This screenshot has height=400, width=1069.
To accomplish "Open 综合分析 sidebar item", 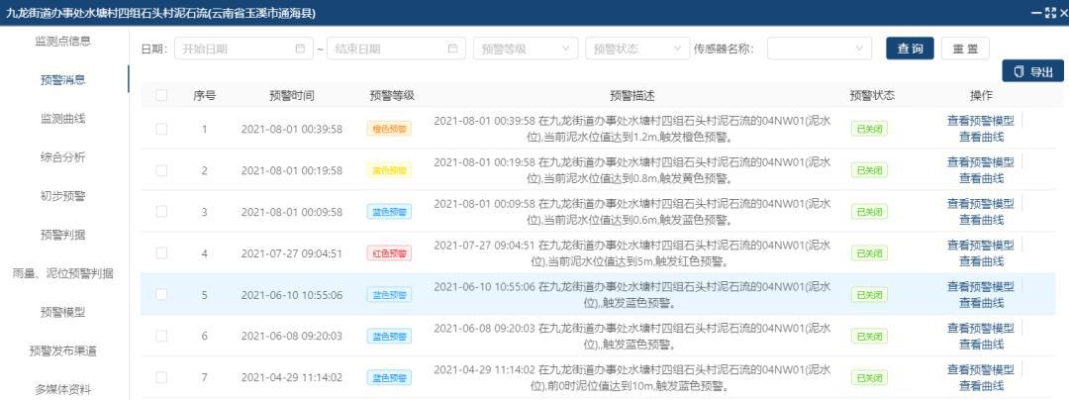I will click(62, 157).
